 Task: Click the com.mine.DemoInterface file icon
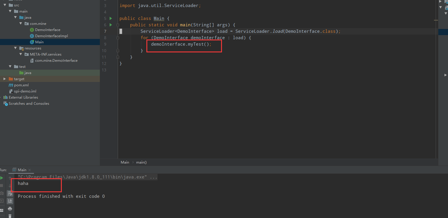click(x=32, y=61)
